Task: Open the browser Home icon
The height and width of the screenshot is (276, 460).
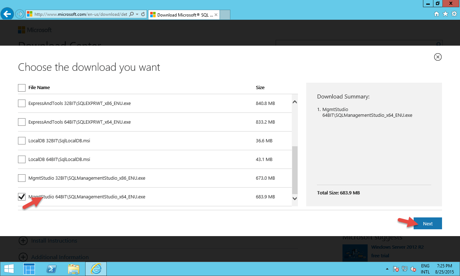Action: pos(437,14)
